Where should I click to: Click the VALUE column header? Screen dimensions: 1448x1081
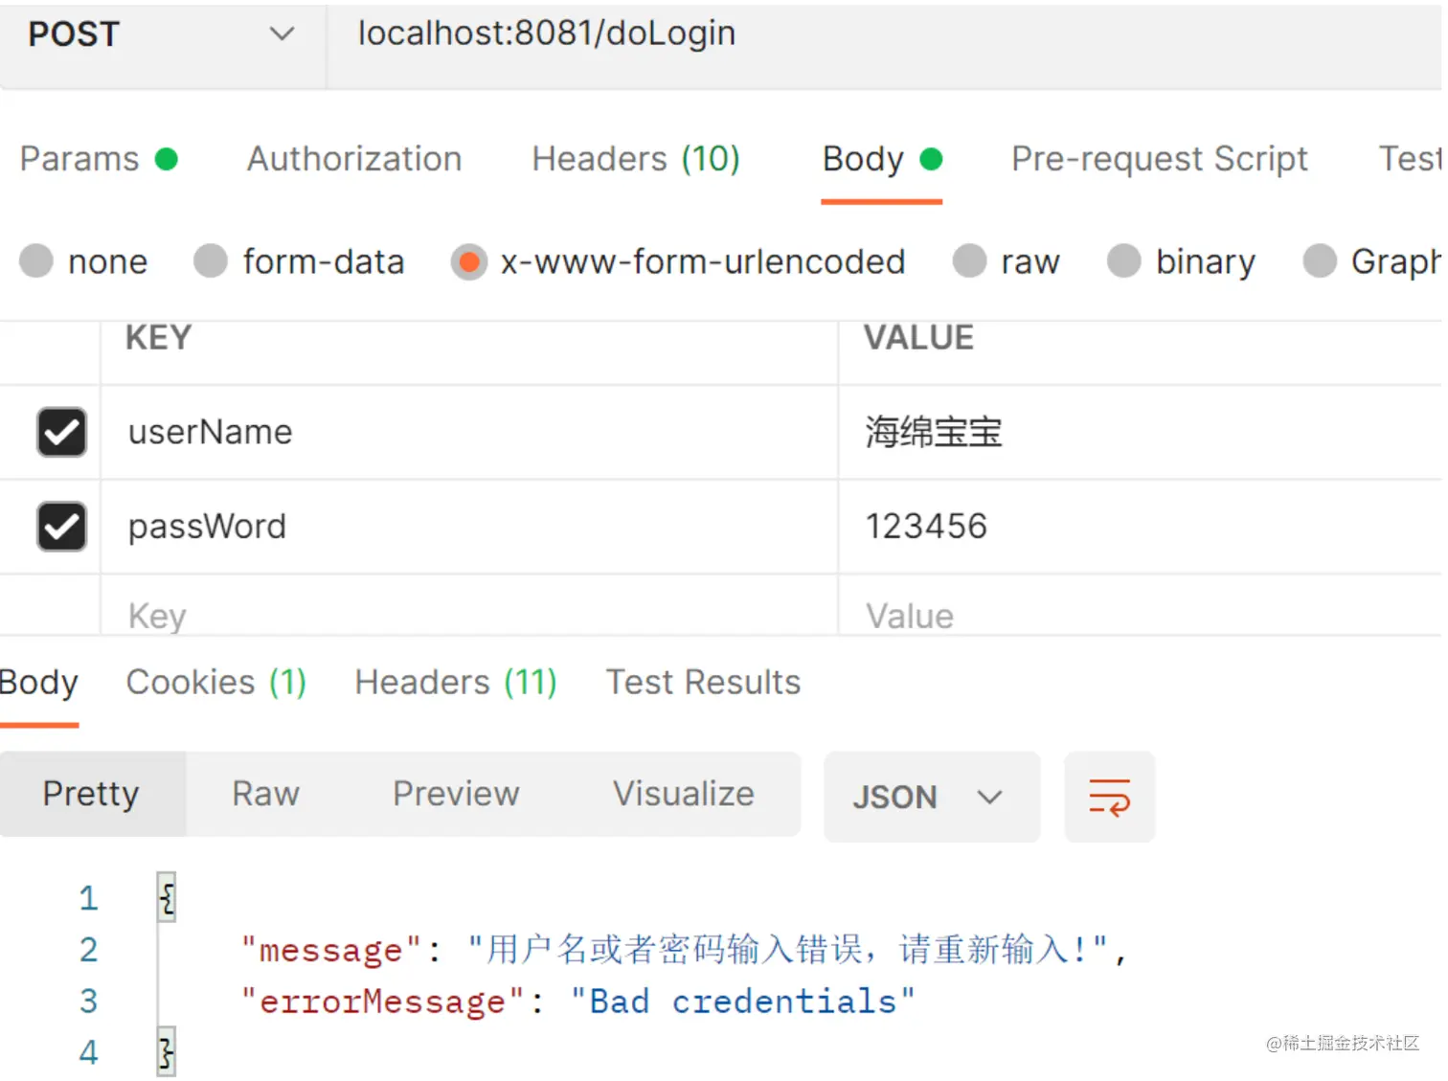[918, 338]
